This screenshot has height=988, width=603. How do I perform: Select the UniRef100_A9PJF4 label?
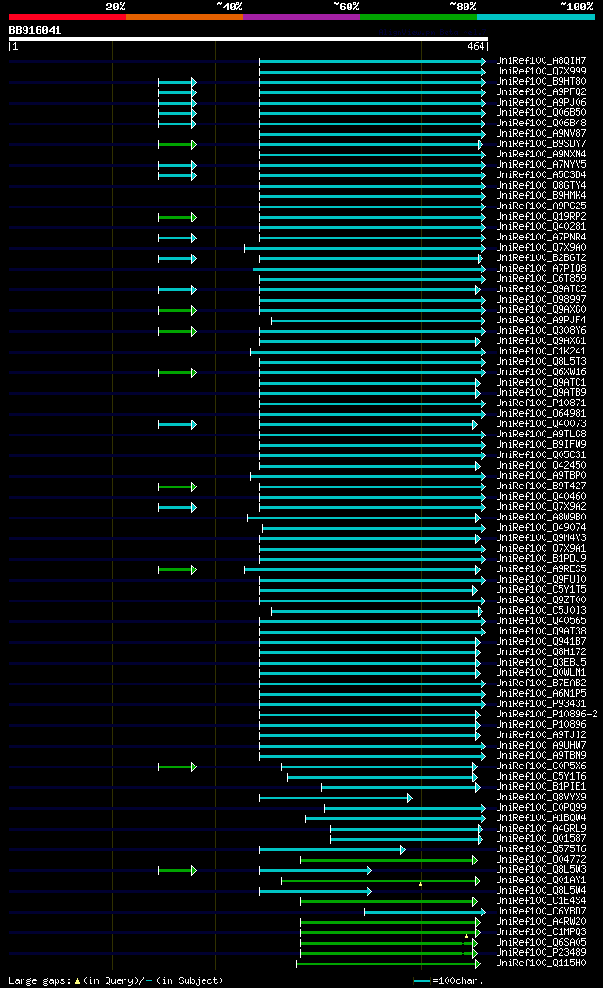coord(541,321)
